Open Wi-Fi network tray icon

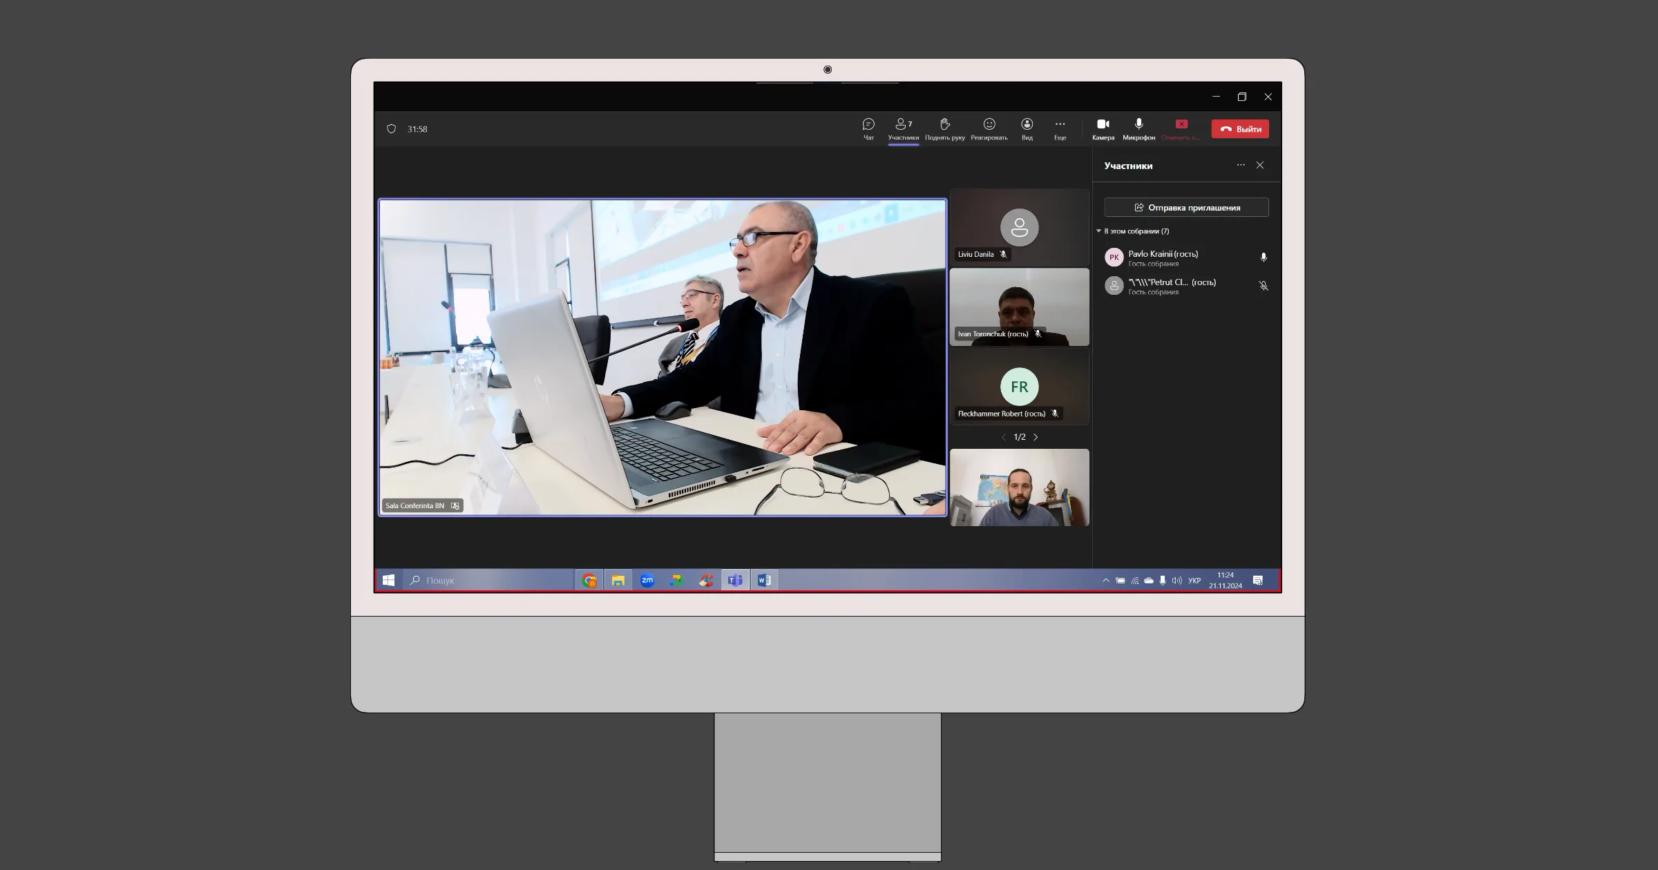point(1134,581)
